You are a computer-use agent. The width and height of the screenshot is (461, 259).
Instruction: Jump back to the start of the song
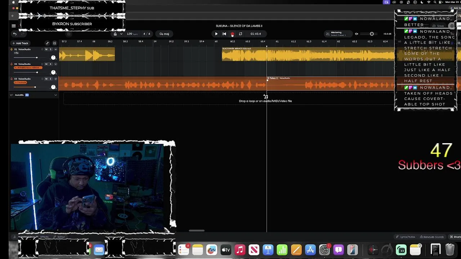point(224,34)
